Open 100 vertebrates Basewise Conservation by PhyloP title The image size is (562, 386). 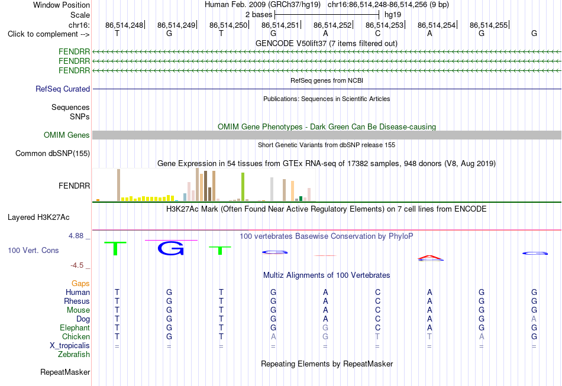click(x=327, y=236)
